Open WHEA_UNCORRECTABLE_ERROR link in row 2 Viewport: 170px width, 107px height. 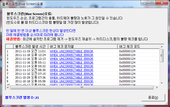(x=72, y=55)
